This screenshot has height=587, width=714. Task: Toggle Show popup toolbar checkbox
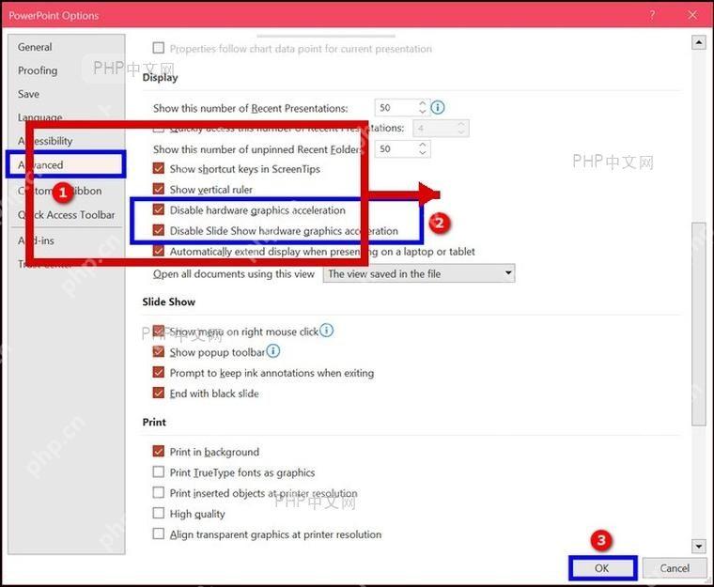[x=159, y=351]
